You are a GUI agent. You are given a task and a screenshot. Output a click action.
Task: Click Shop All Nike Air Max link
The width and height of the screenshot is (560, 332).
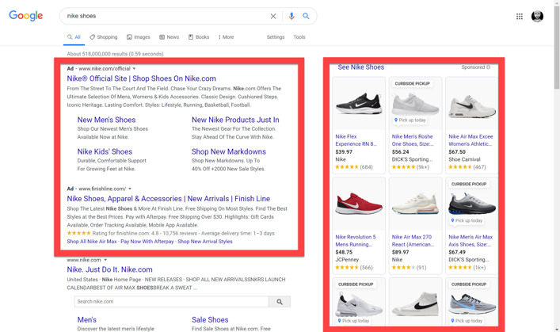[92, 242]
